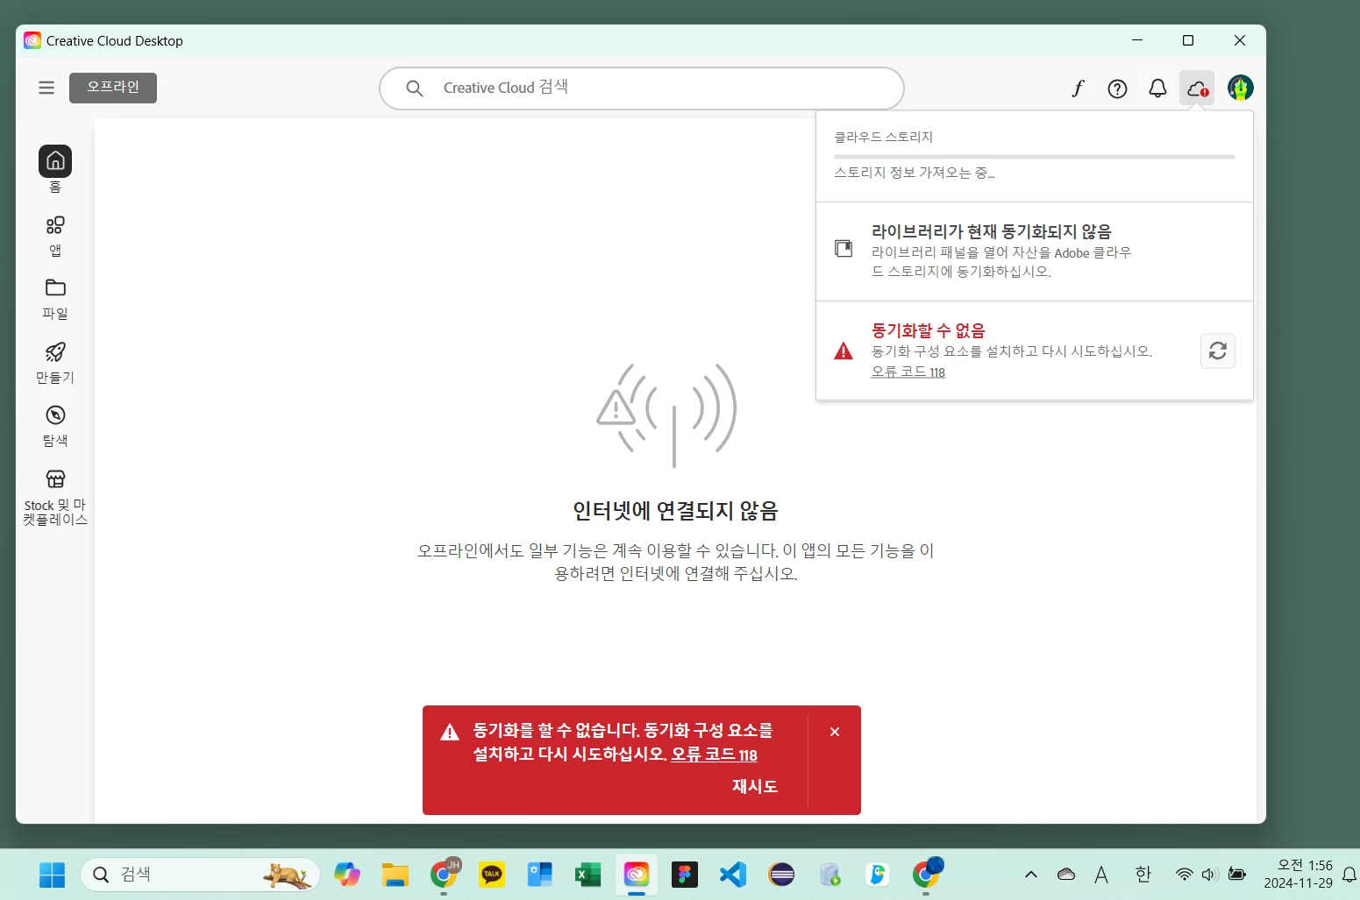Click the red warning triangle in sync panel
This screenshot has width=1360, height=900.
[844, 351]
